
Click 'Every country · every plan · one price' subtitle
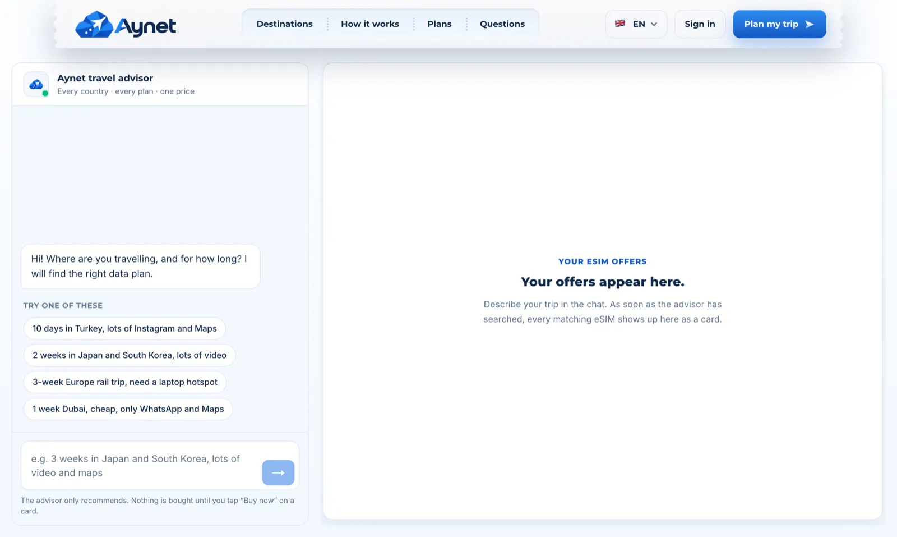tap(126, 91)
